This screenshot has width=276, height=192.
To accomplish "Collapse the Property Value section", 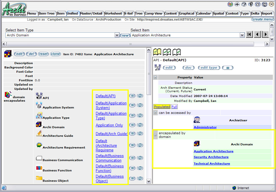I will coord(155,77).
